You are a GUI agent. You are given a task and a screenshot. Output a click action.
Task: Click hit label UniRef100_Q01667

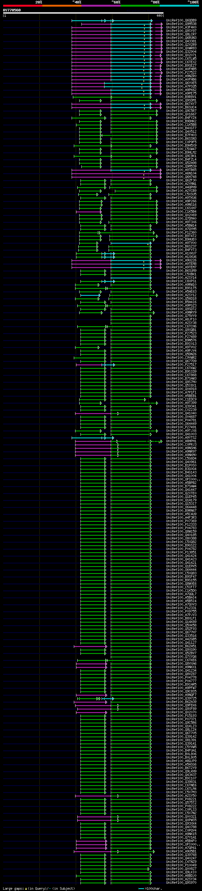(181, 114)
